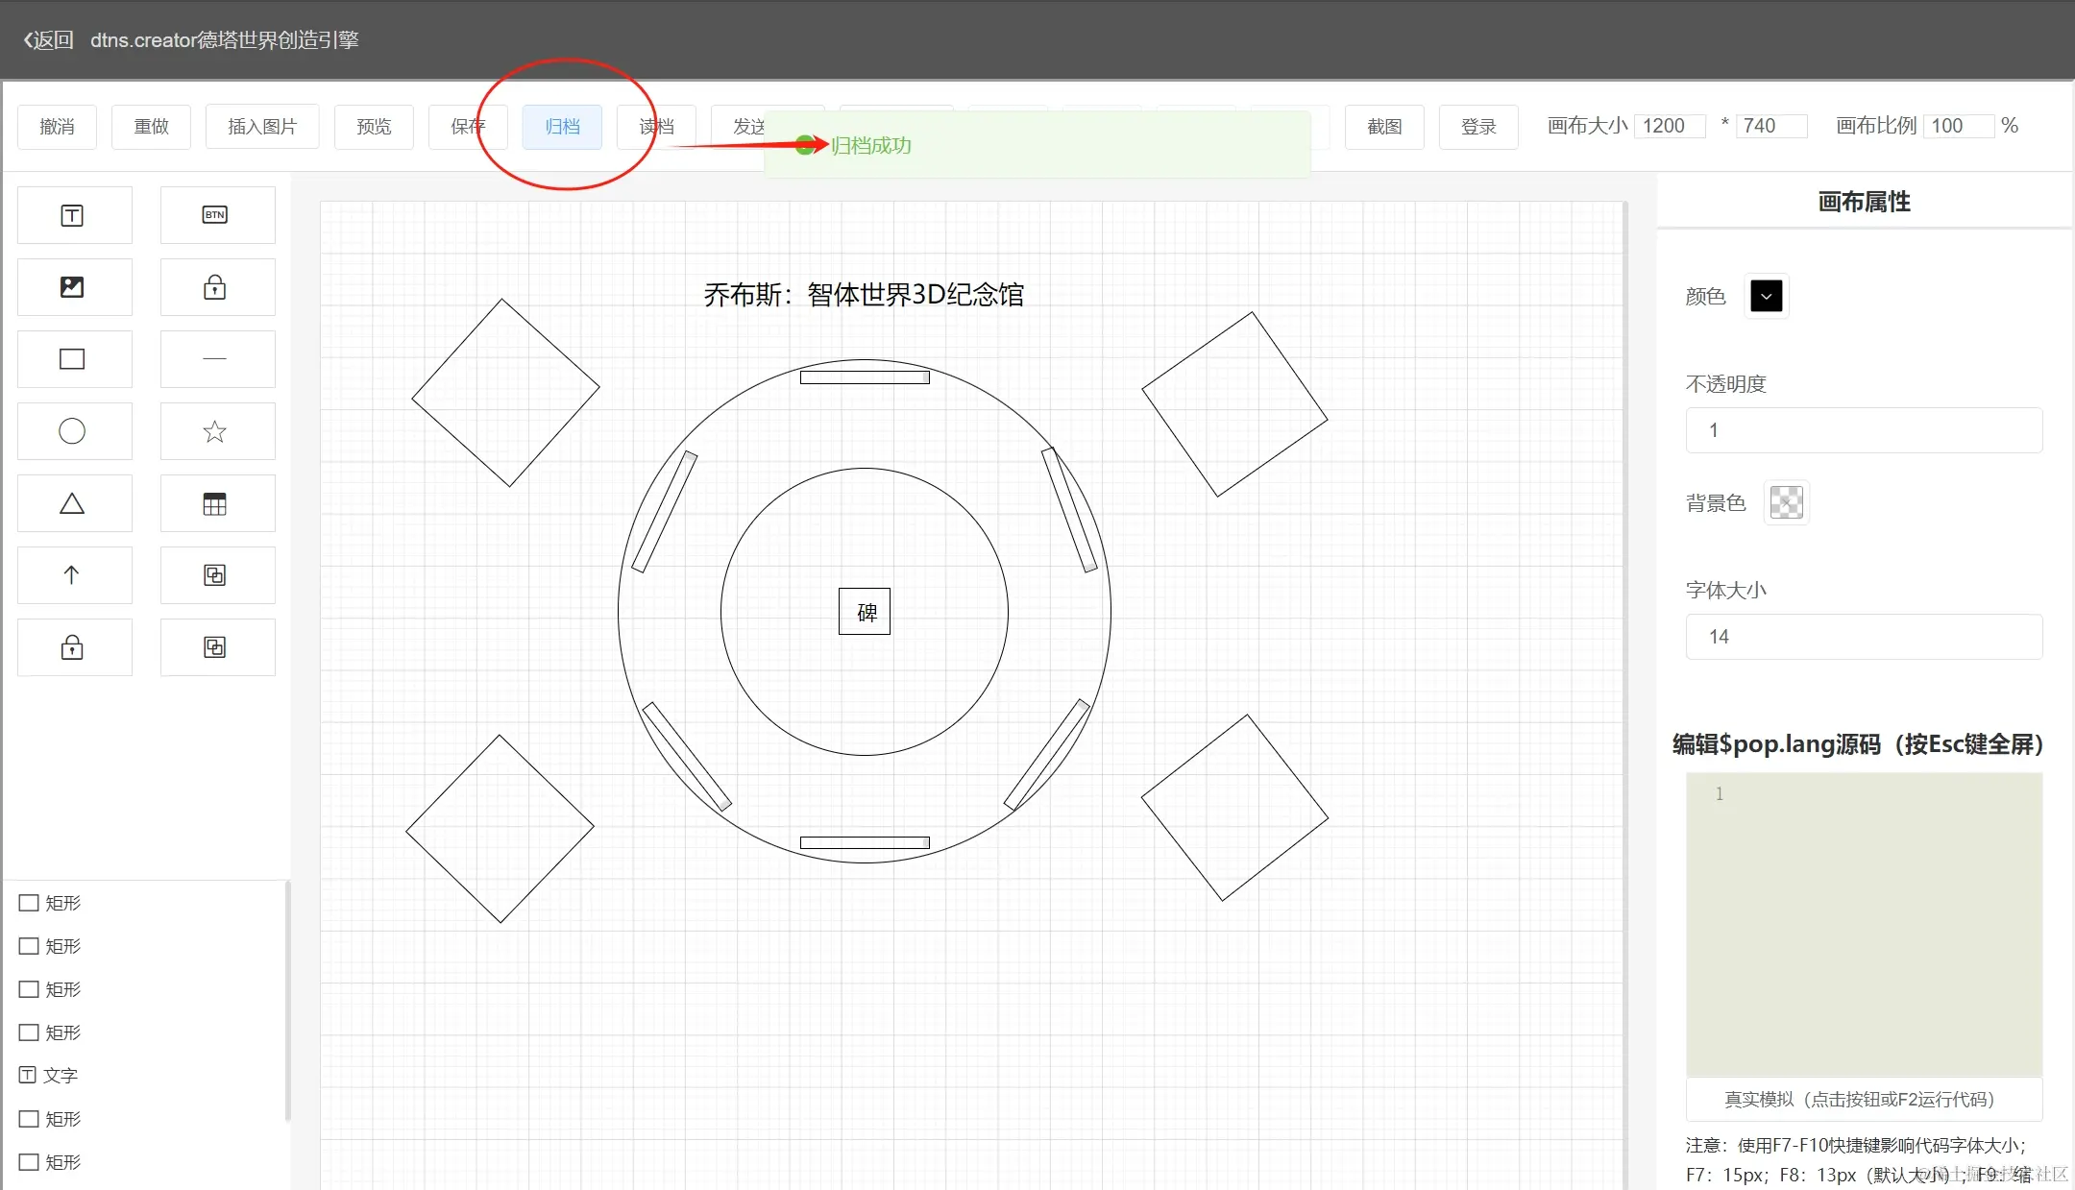
Task: Click 保存 to save the canvas
Action: click(x=468, y=126)
